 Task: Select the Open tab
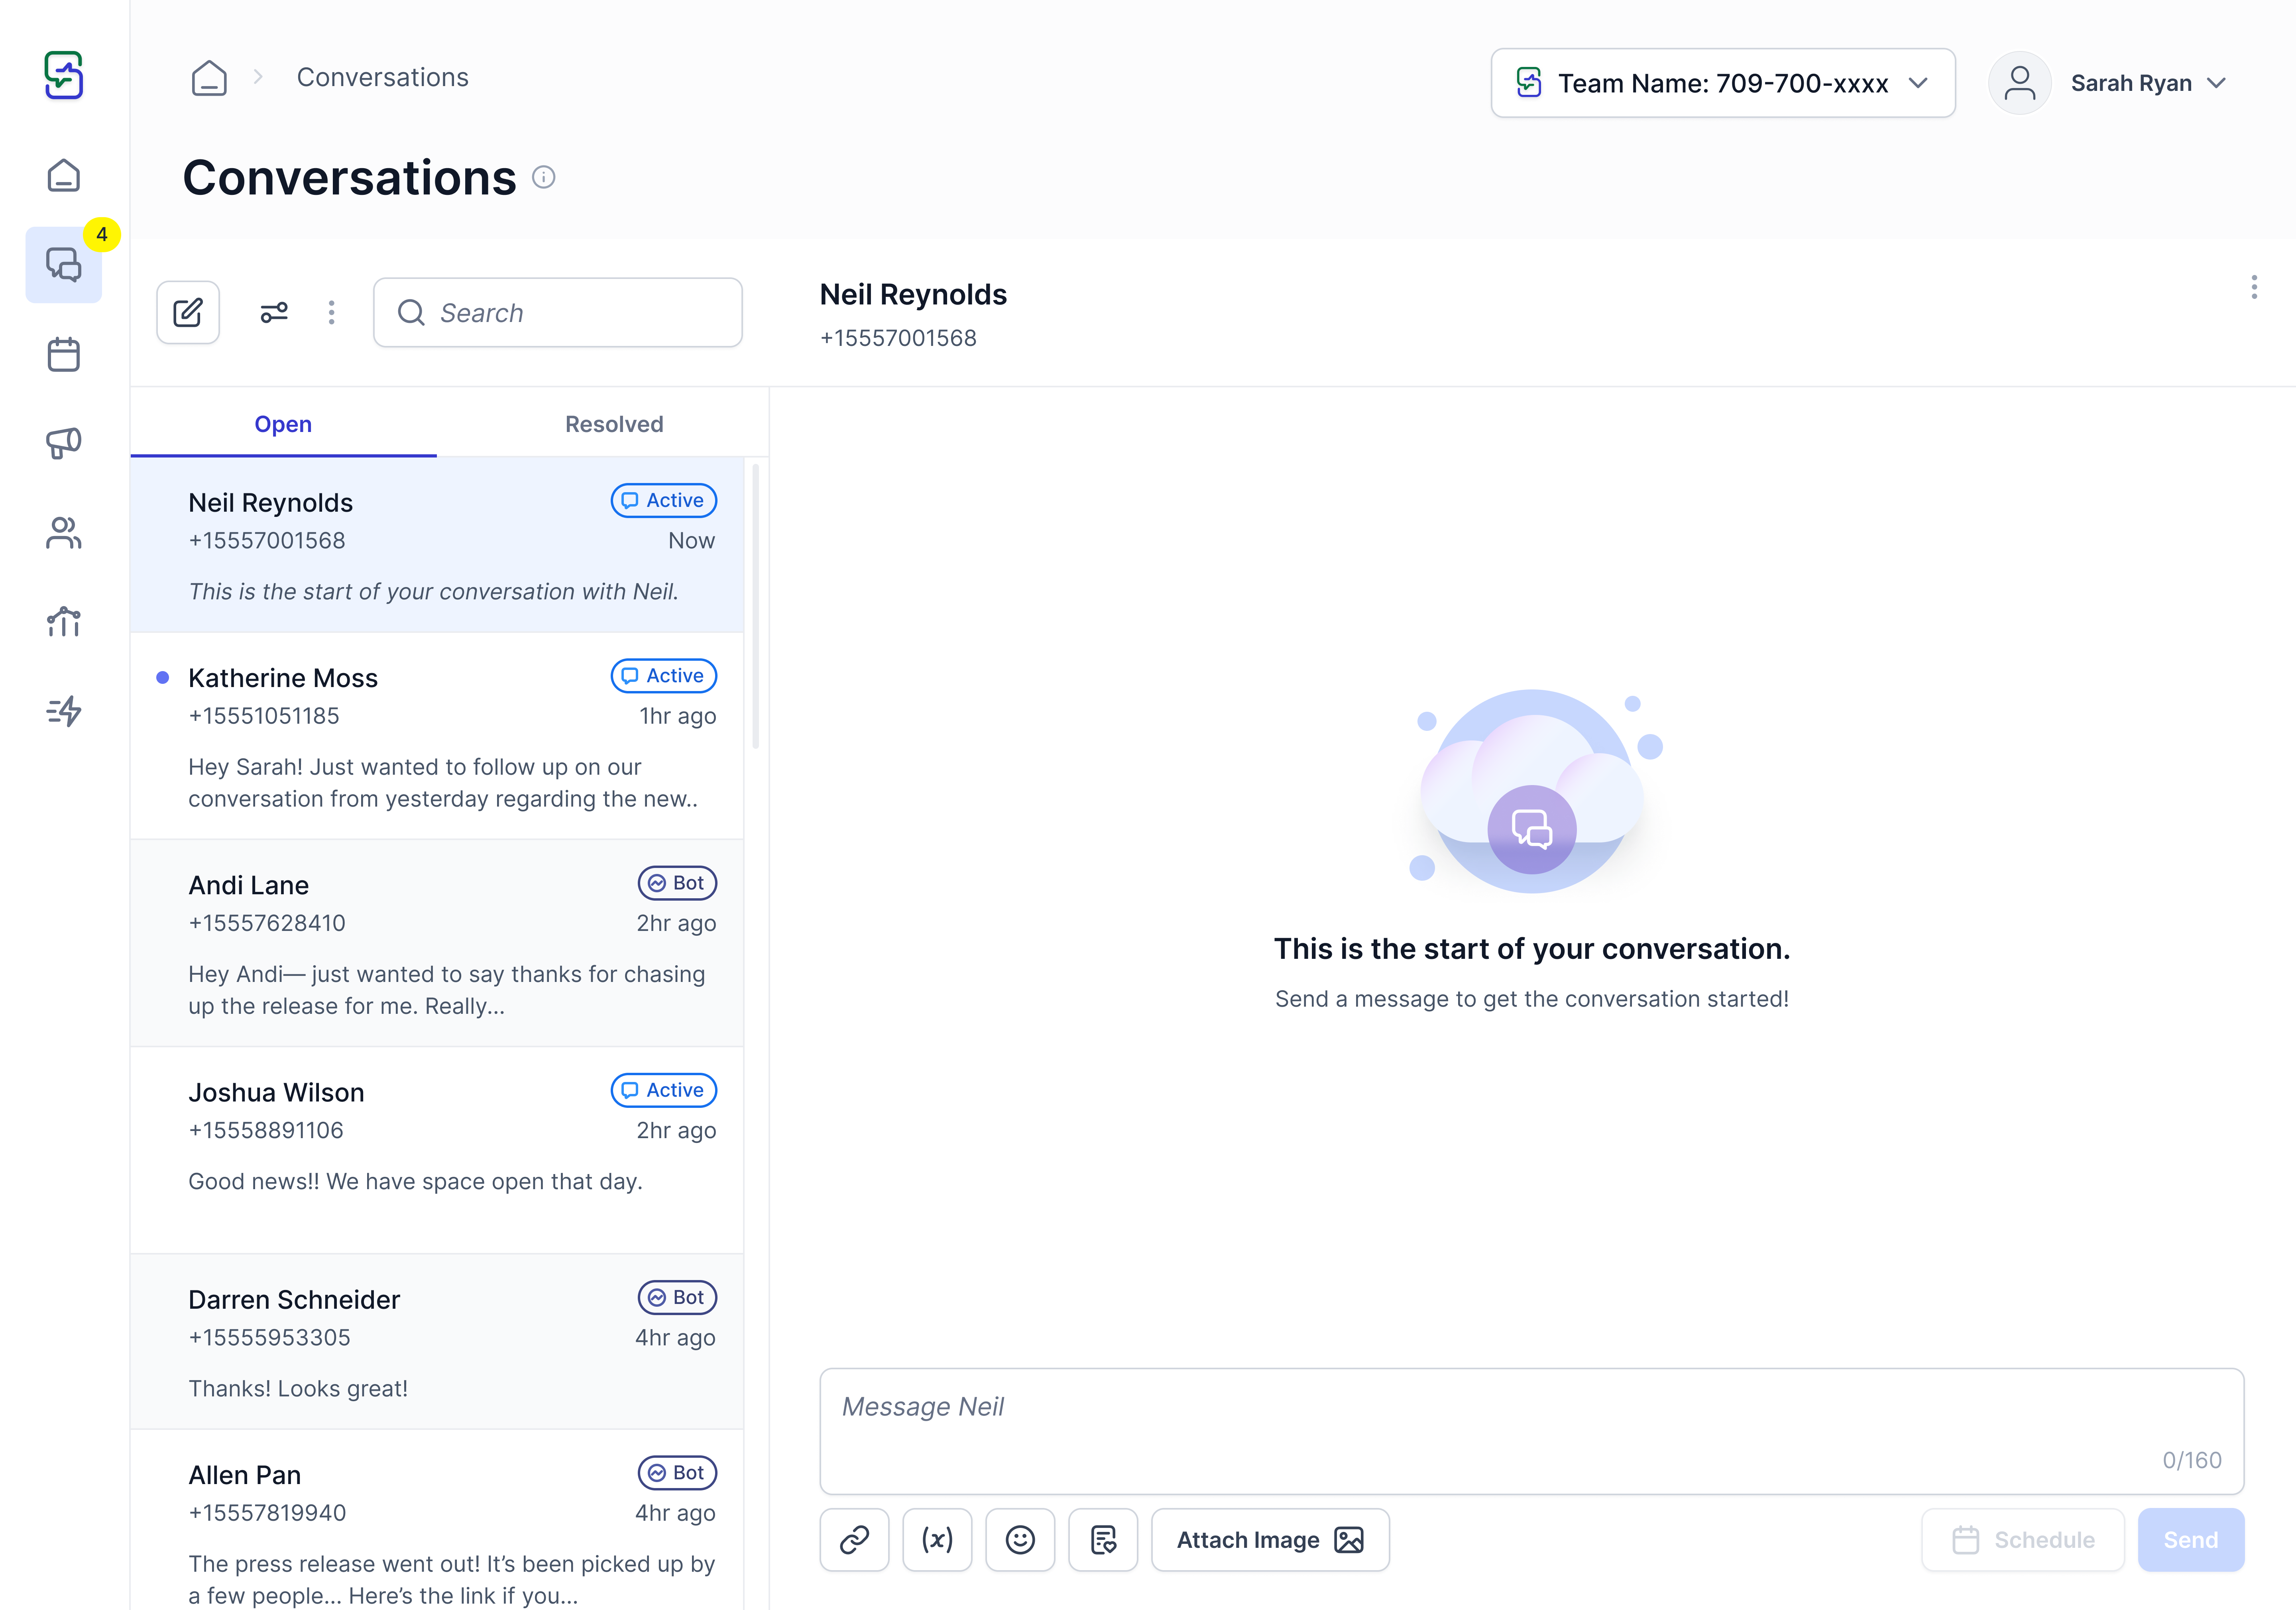coord(283,424)
